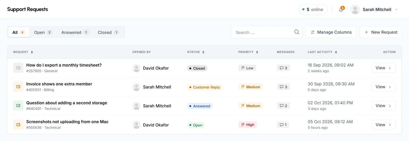Click the Closed status badge
409x141 pixels.
[x=197, y=68]
